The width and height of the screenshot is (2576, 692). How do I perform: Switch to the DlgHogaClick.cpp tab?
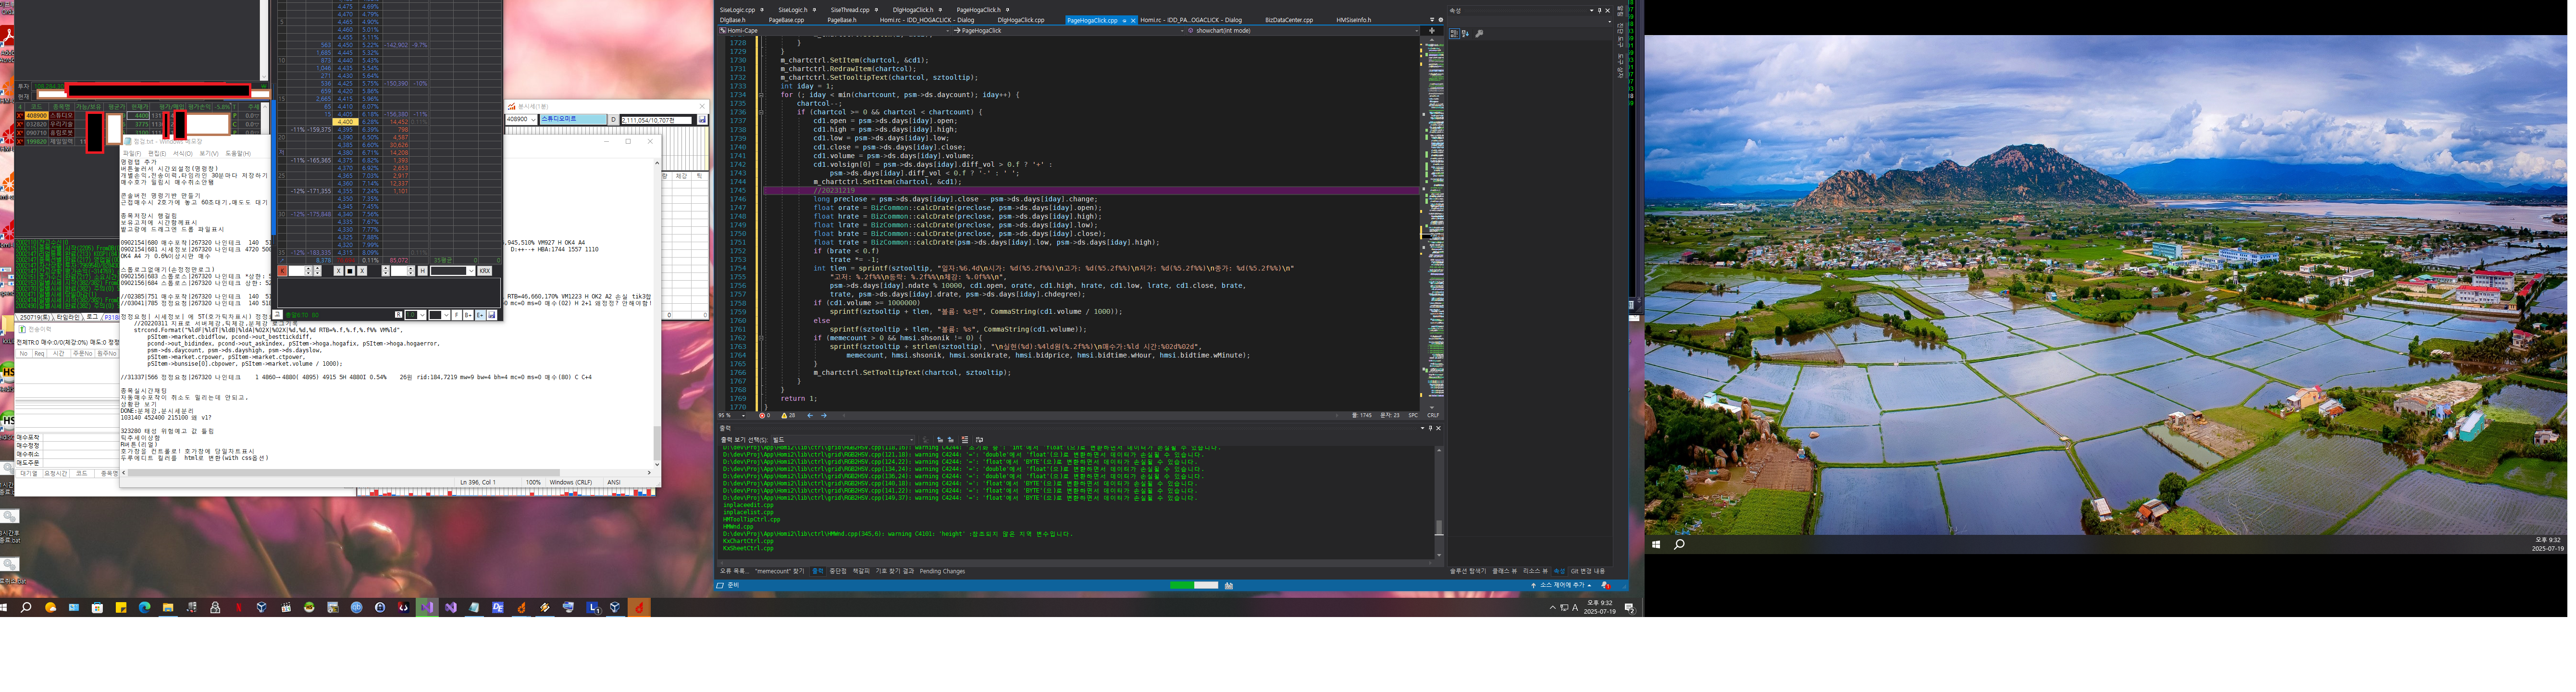1020,20
